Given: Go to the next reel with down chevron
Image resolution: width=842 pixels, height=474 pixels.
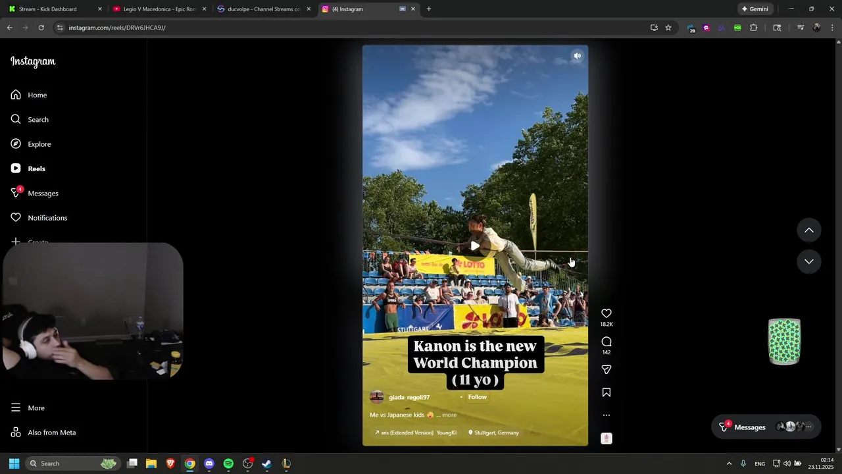Looking at the screenshot, I should click(x=809, y=261).
